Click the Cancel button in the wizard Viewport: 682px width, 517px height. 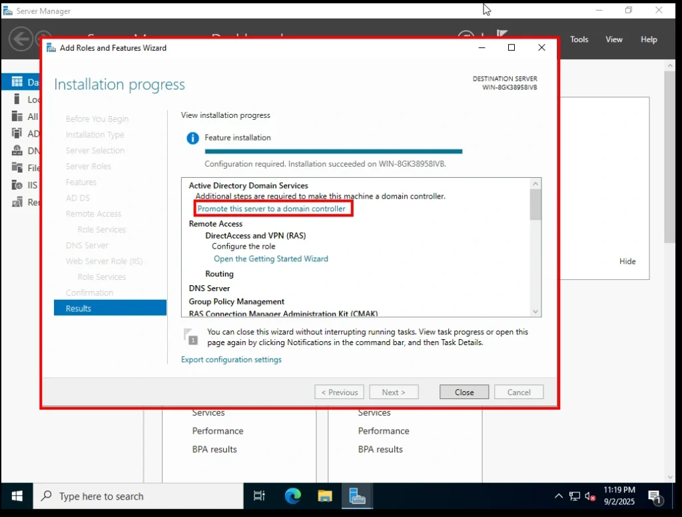pyautogui.click(x=518, y=392)
